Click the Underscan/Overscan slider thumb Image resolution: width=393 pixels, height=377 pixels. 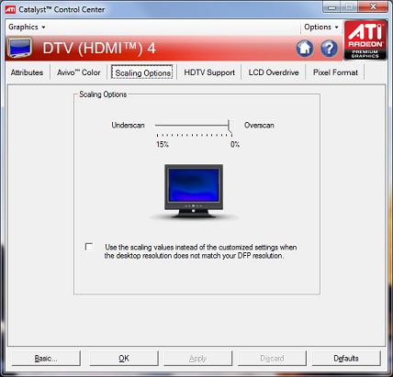[x=231, y=127]
